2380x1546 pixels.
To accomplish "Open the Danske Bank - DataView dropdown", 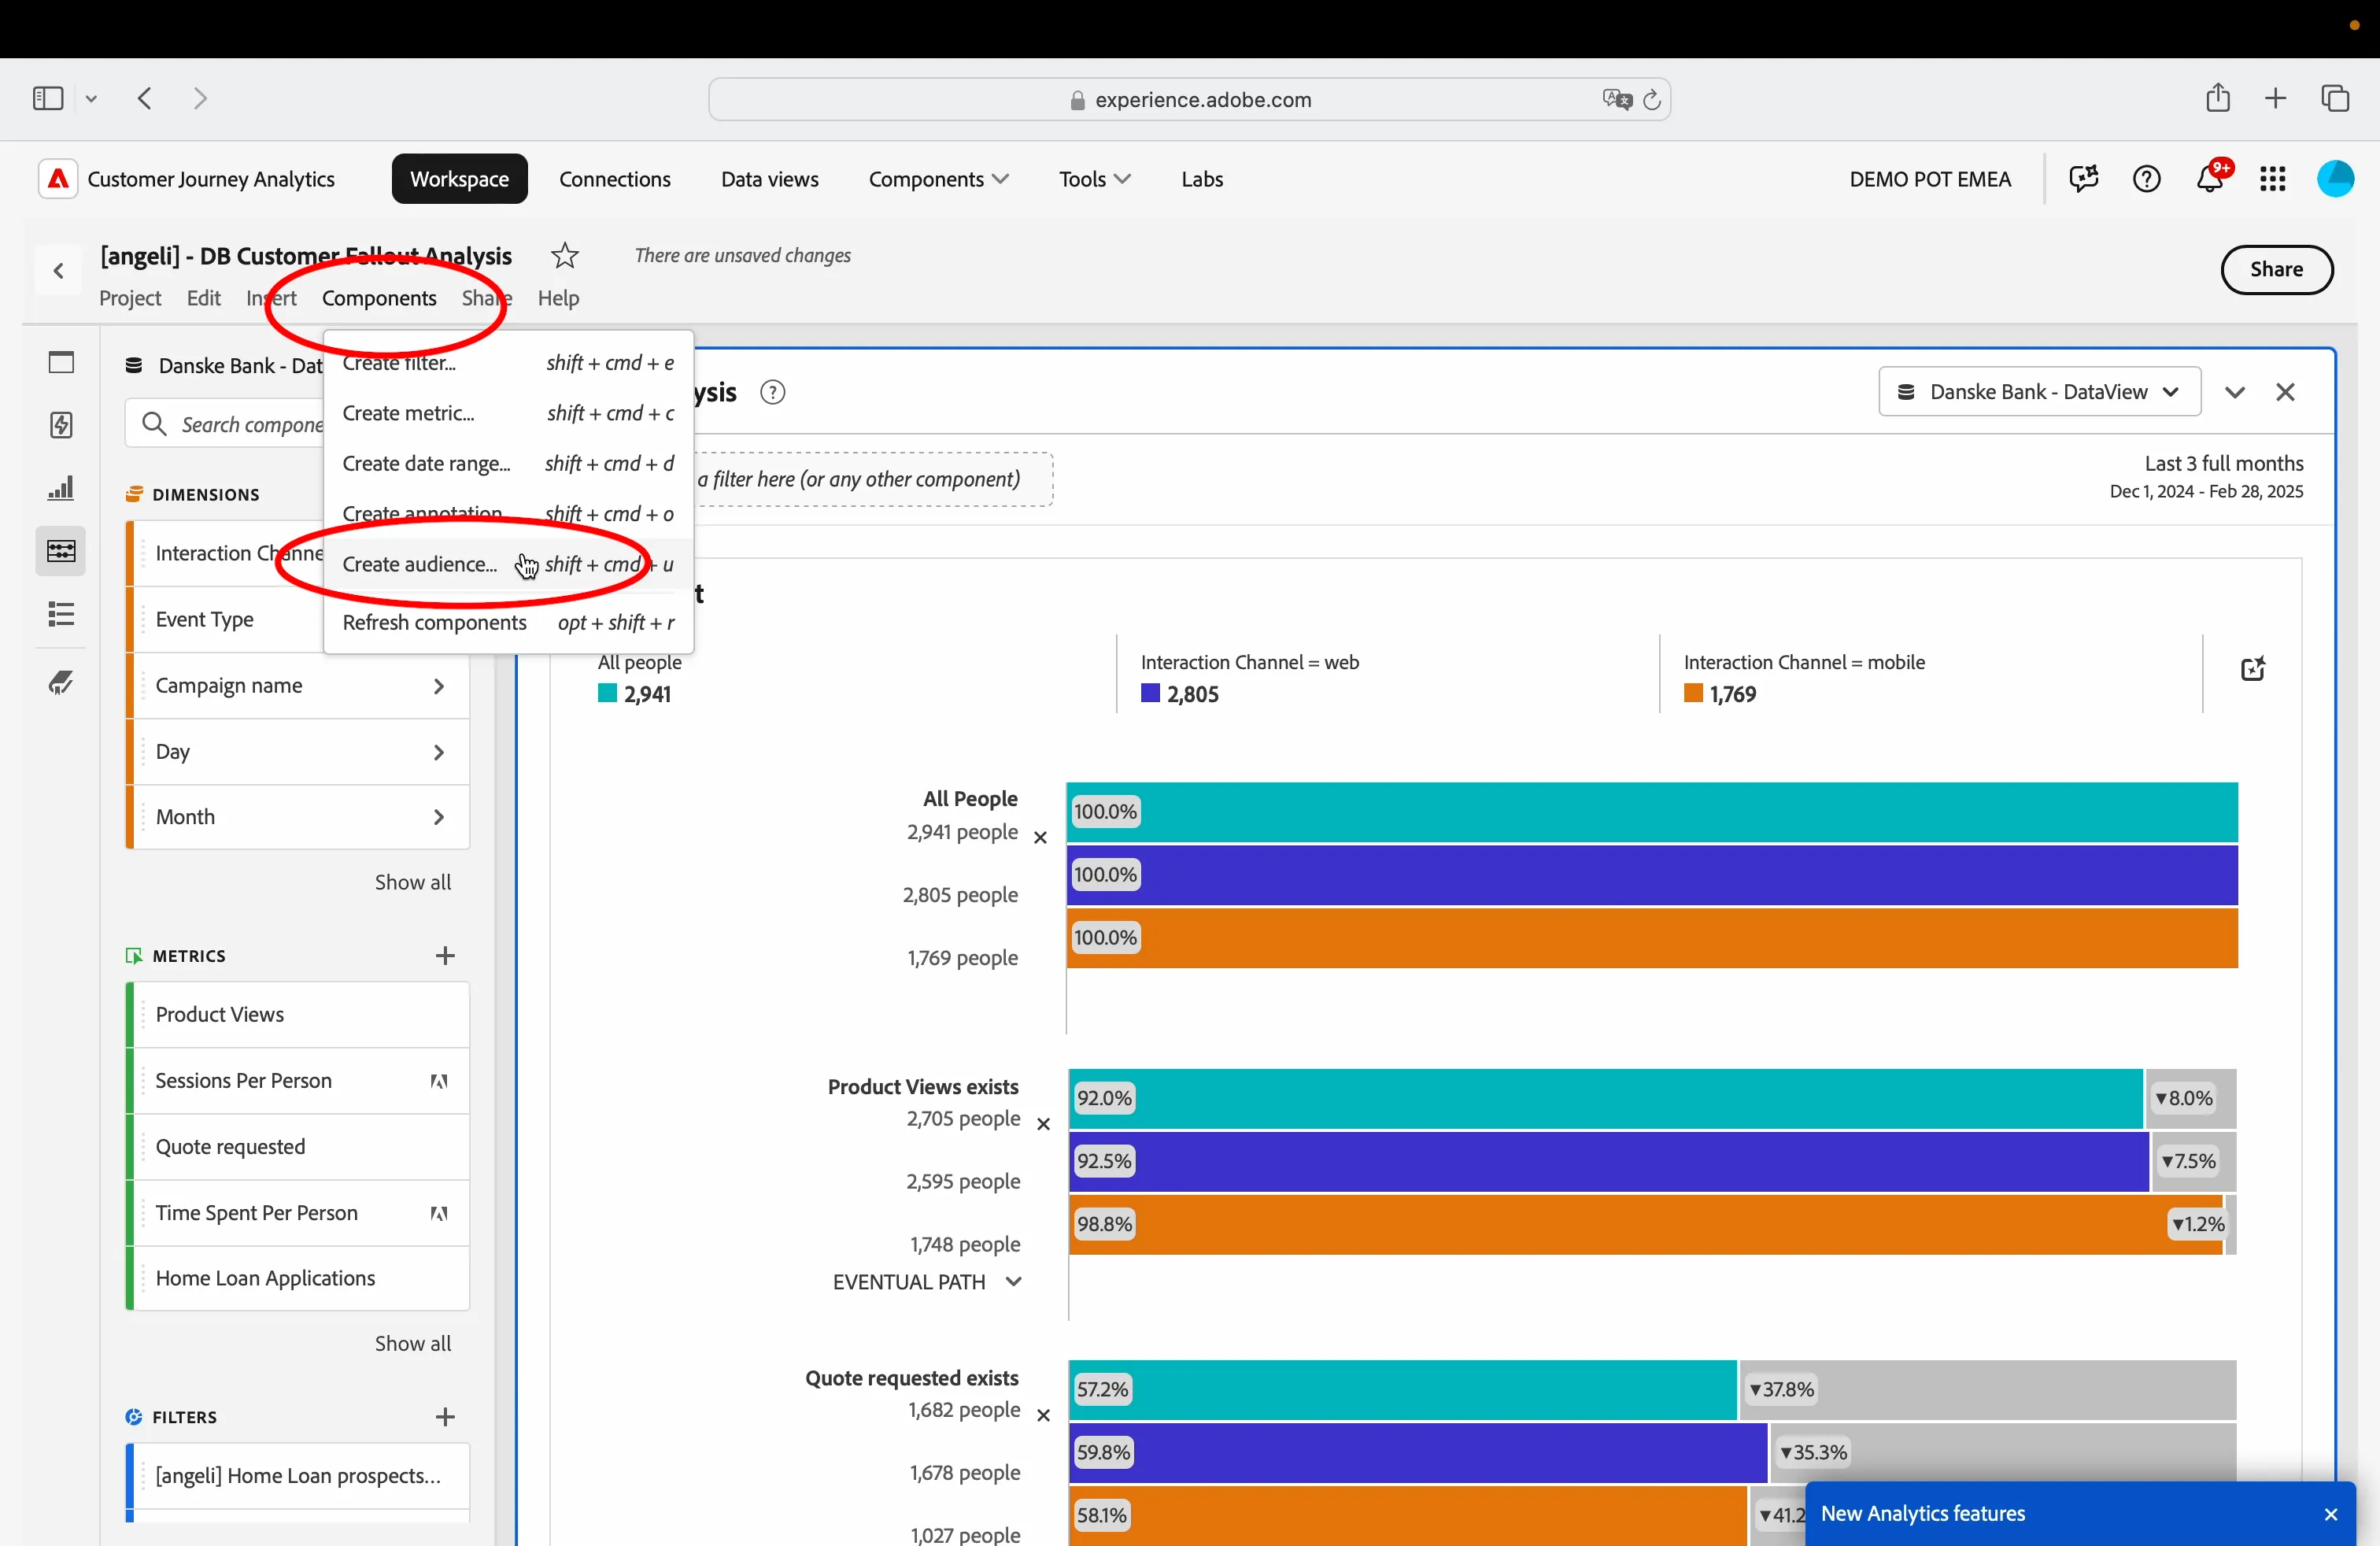I will [x=2039, y=392].
